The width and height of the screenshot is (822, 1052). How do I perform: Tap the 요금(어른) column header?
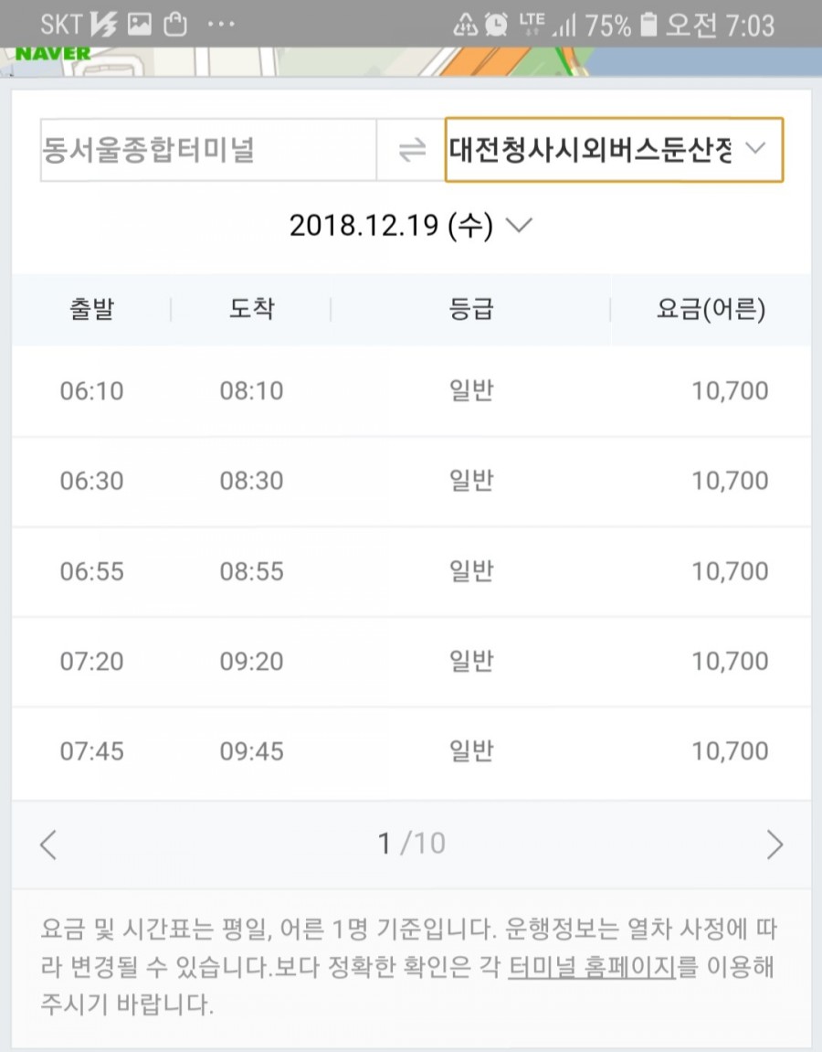(711, 309)
